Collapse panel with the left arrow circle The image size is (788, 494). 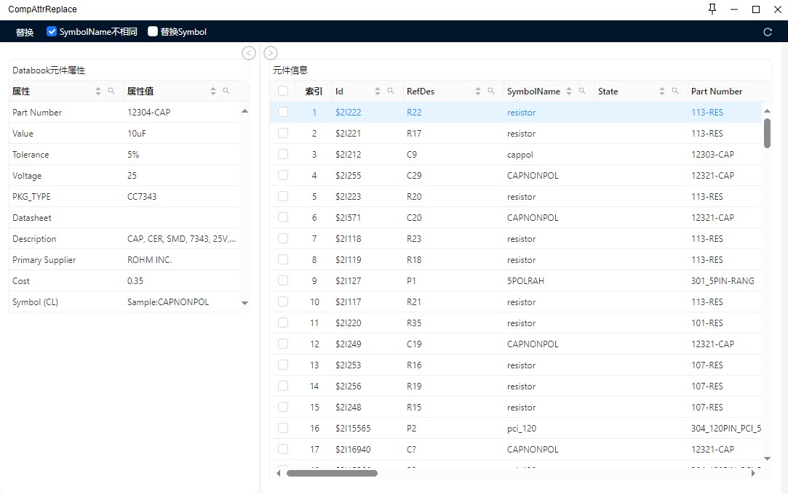pos(249,53)
